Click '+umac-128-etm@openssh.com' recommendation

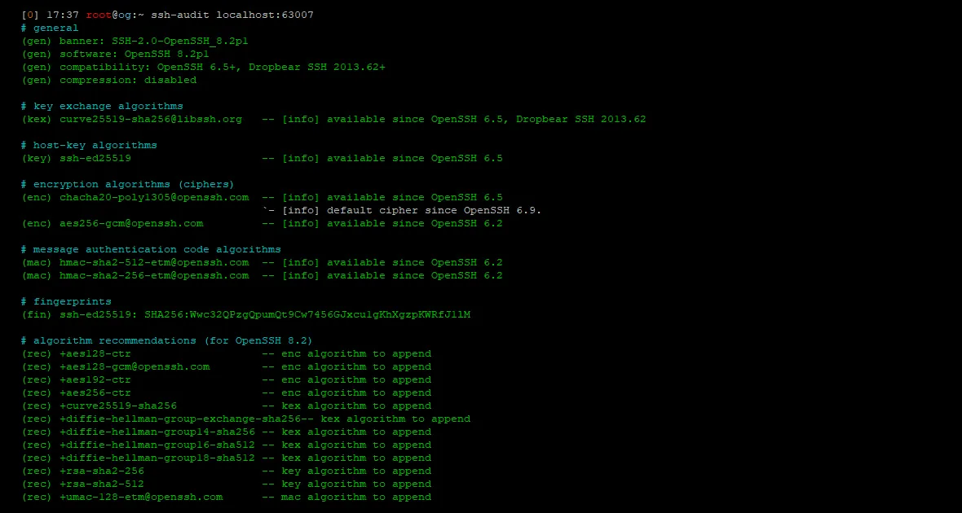[141, 497]
